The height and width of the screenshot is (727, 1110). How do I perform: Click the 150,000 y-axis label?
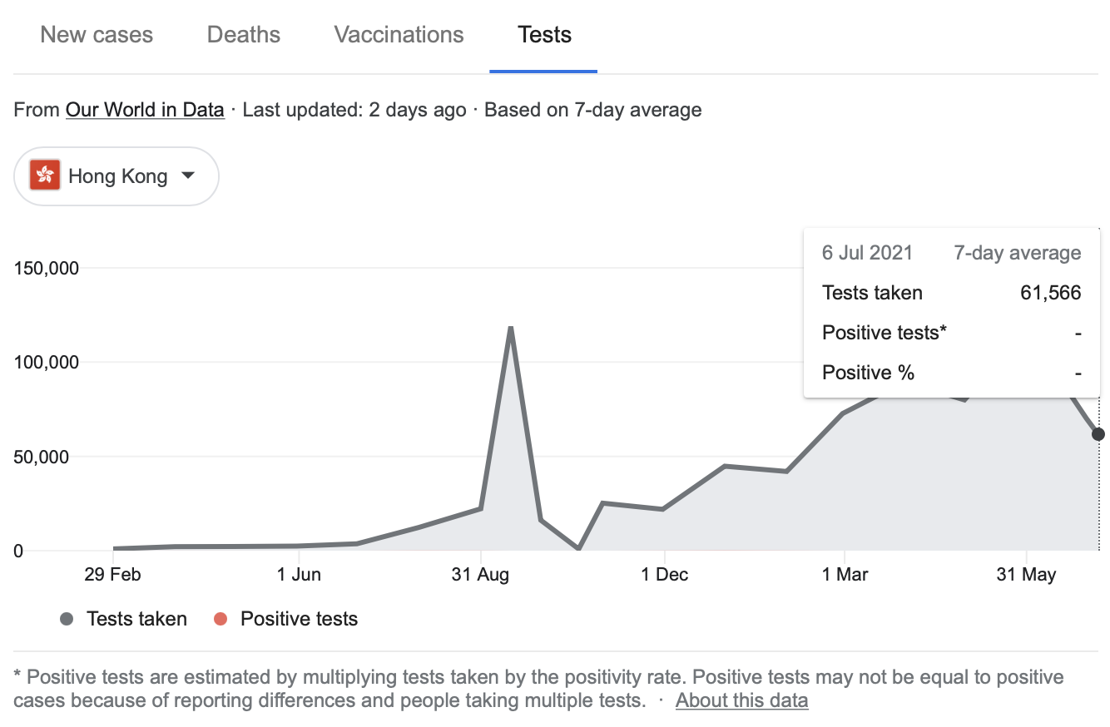[x=47, y=268]
